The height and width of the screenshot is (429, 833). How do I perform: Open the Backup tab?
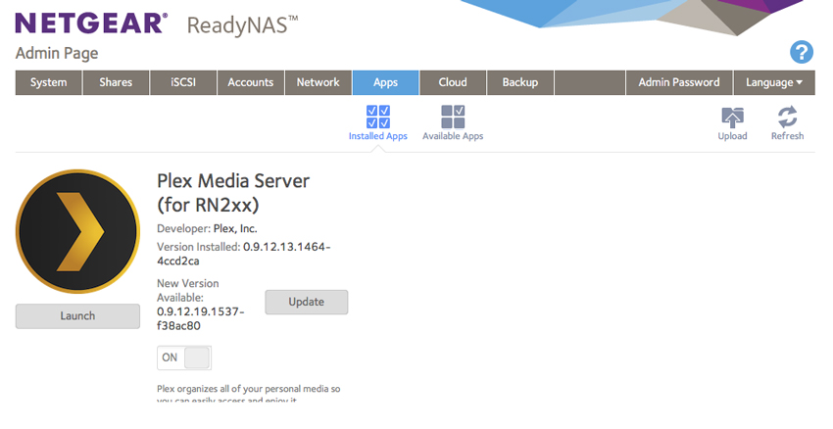520,82
